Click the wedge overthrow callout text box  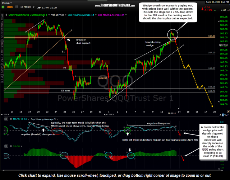(x=168, y=12)
